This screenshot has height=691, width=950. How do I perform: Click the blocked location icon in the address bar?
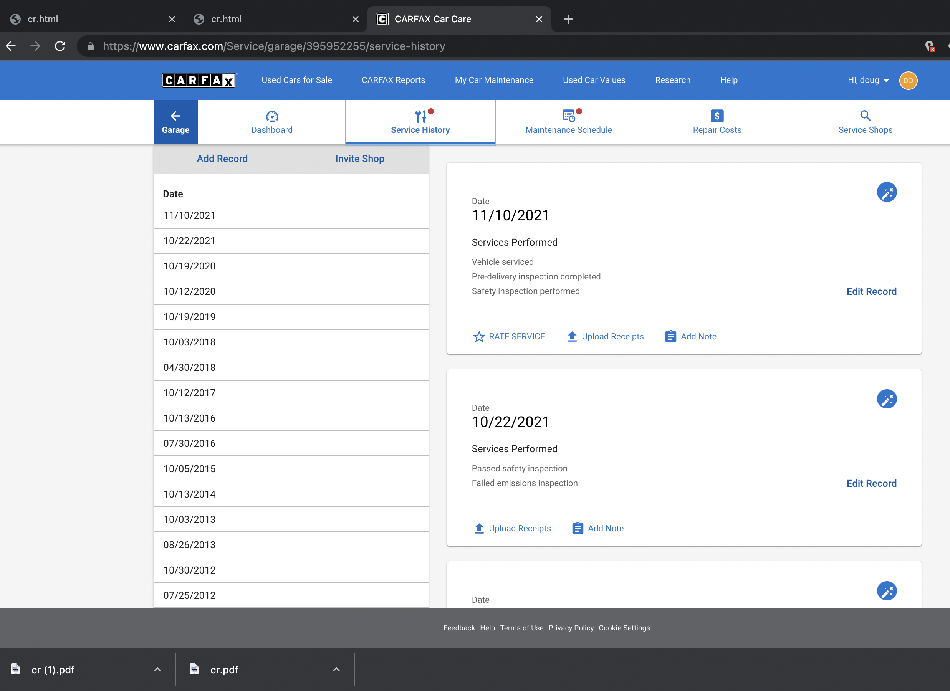[x=930, y=46]
